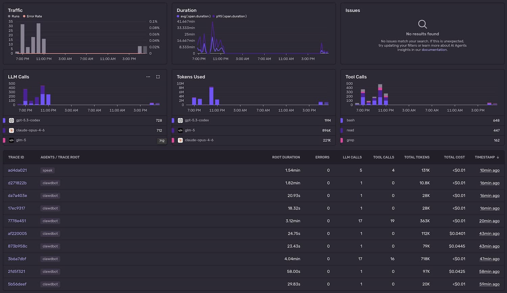Click the OpenAI icon in the Tokens Used list
The height and width of the screenshot is (293, 507).
179,120
